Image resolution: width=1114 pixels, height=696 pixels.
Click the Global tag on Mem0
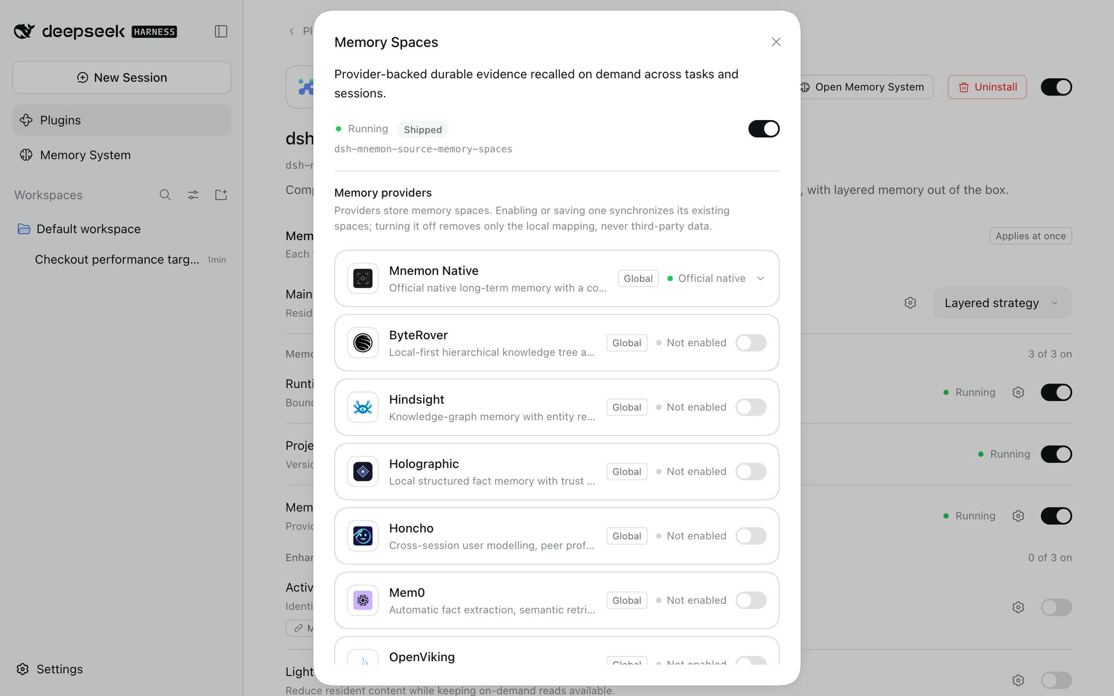pyautogui.click(x=627, y=600)
